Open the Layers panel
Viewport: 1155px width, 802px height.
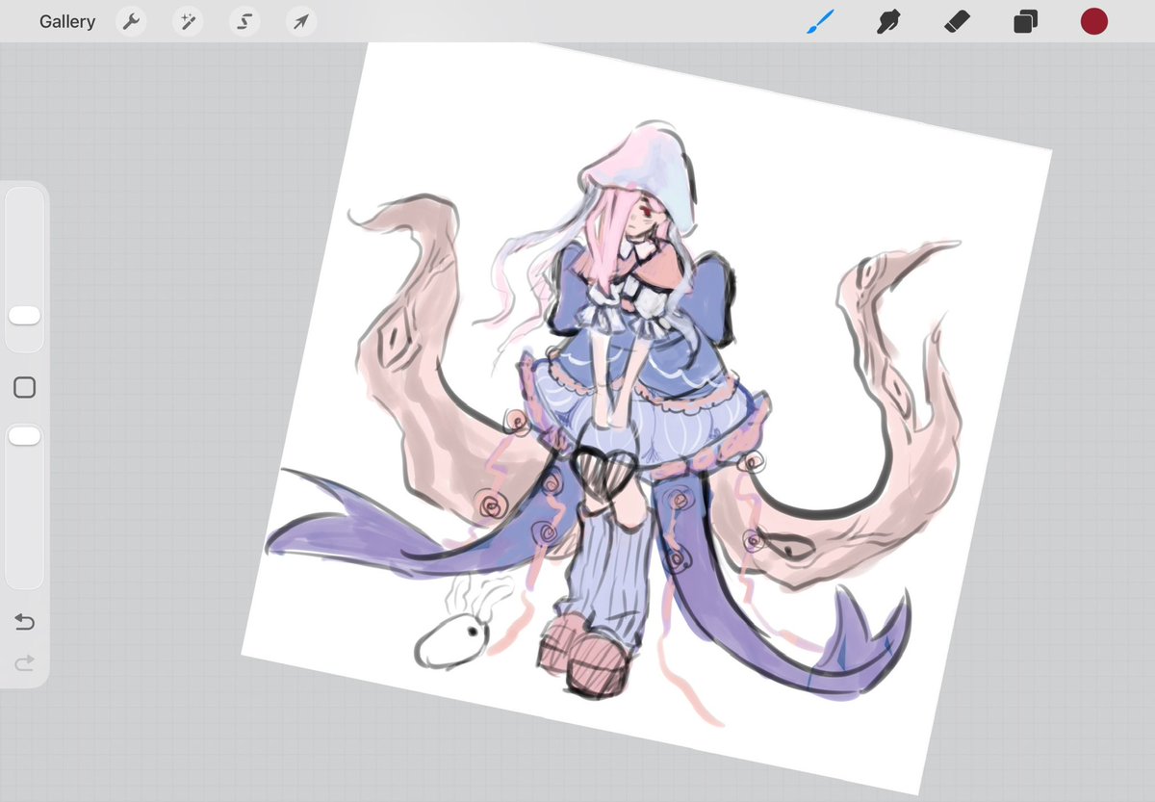1025,21
